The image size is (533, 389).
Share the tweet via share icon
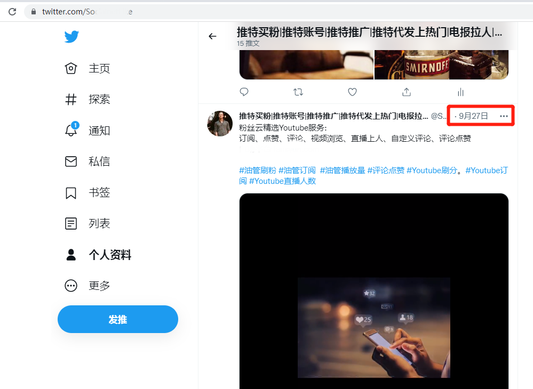point(407,92)
